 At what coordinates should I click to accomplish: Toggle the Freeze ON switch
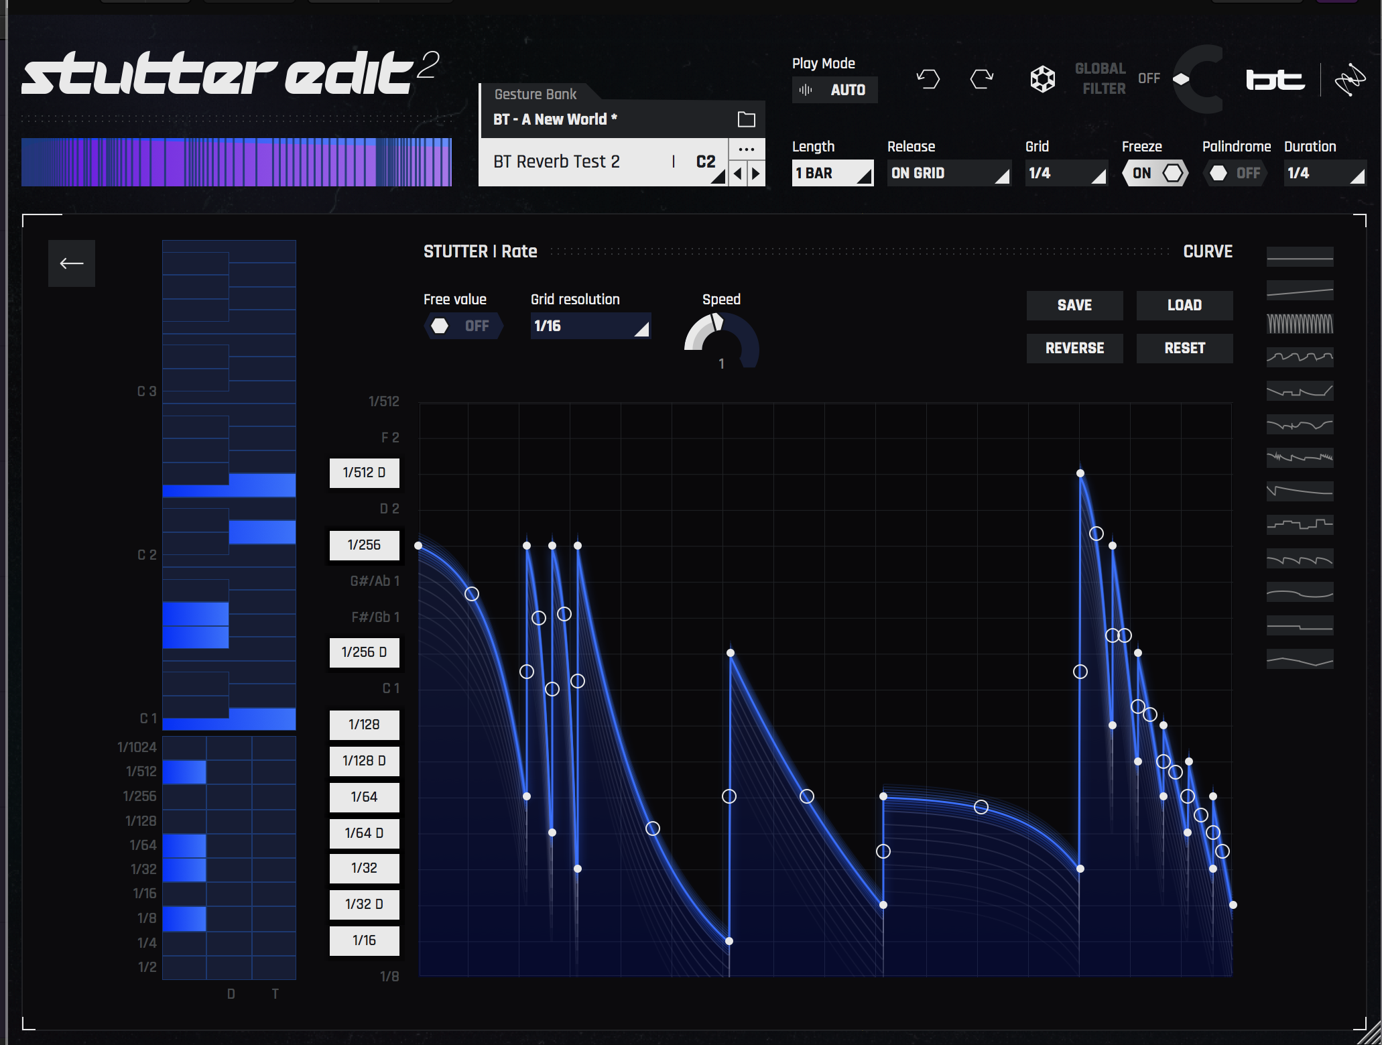click(x=1155, y=173)
